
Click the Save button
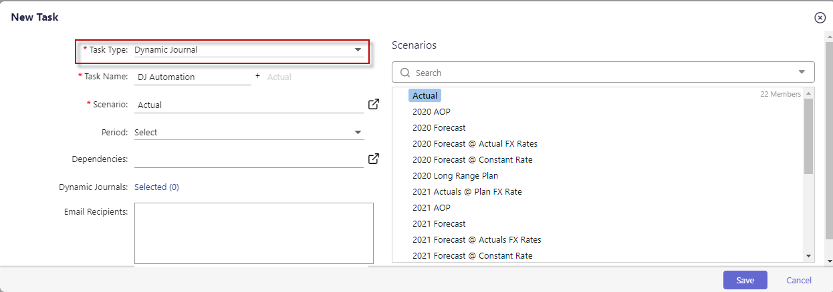pos(745,280)
